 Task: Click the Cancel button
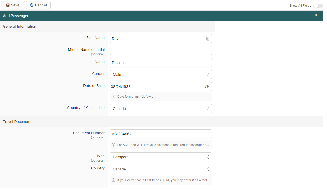[x=38, y=5]
